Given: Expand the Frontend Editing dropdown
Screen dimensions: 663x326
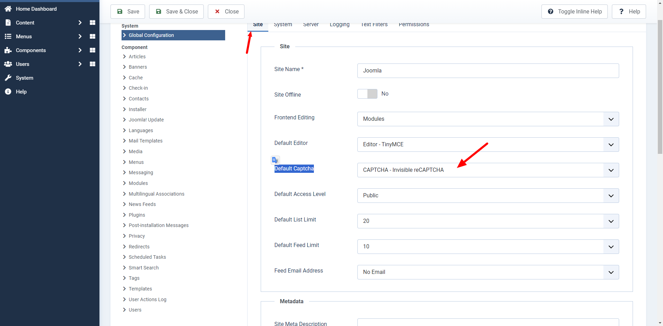Looking at the screenshot, I should tap(488, 119).
